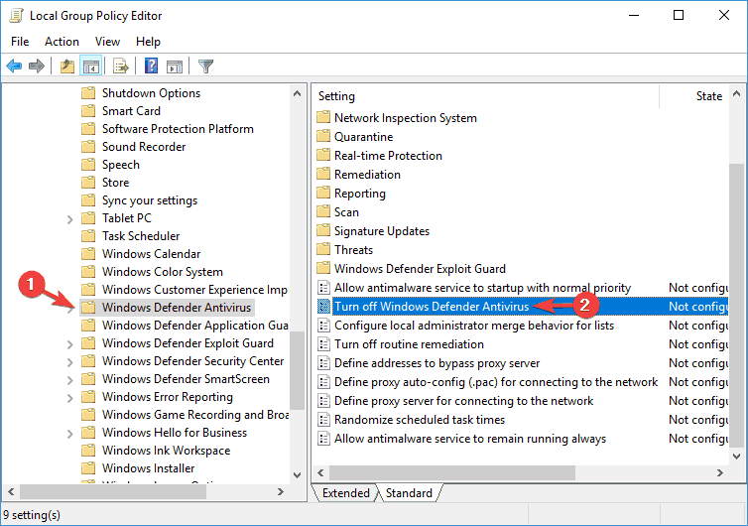Select Windows Calendar tree item
The image size is (748, 526).
151,254
